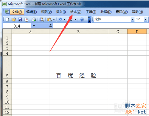The image size is (149, 116).
Task: Select the tall row 5 header
Action: pyautogui.click(x=7, y=67)
